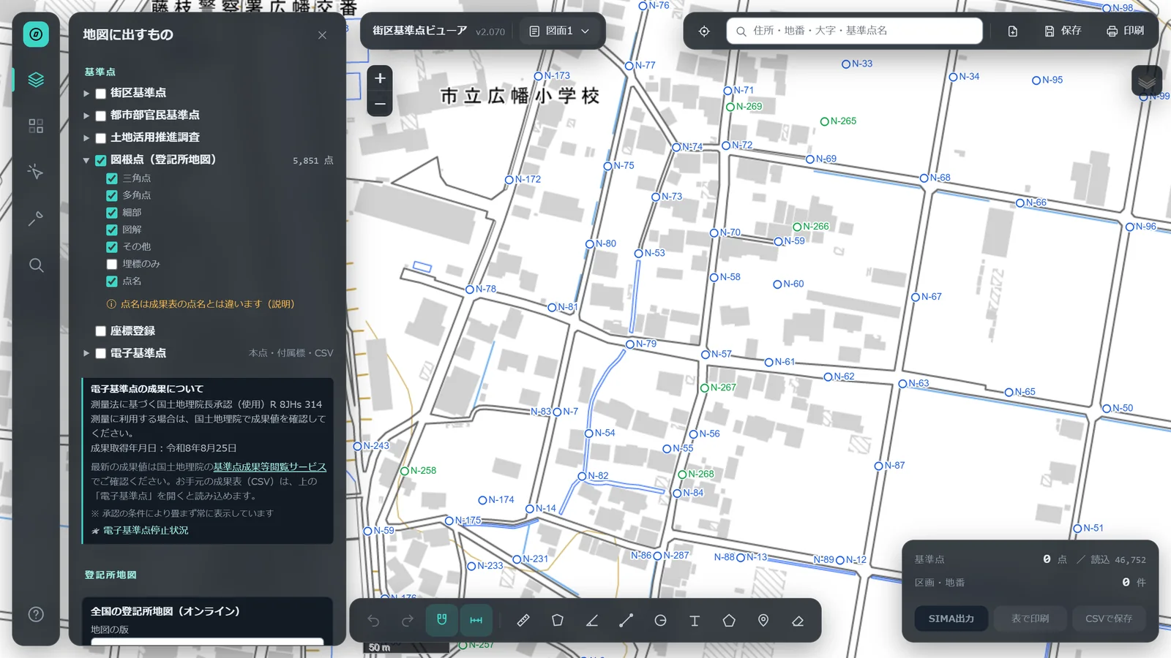Image resolution: width=1171 pixels, height=658 pixels.
Task: Select the angle measurement tool
Action: (592, 620)
